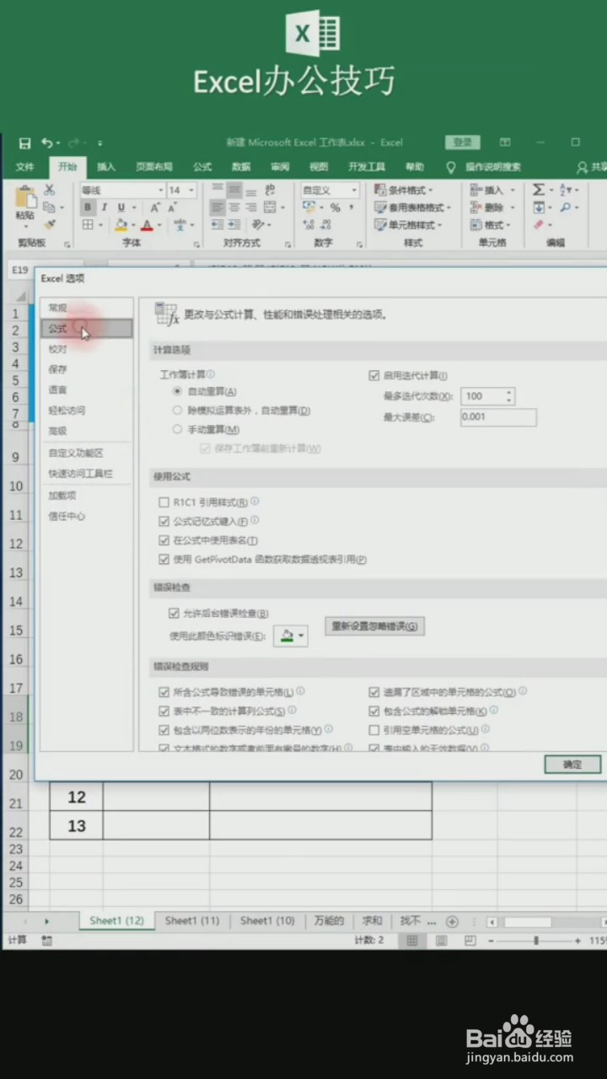Select automatic except data tables radio button
The image size is (607, 1079).
(x=177, y=410)
